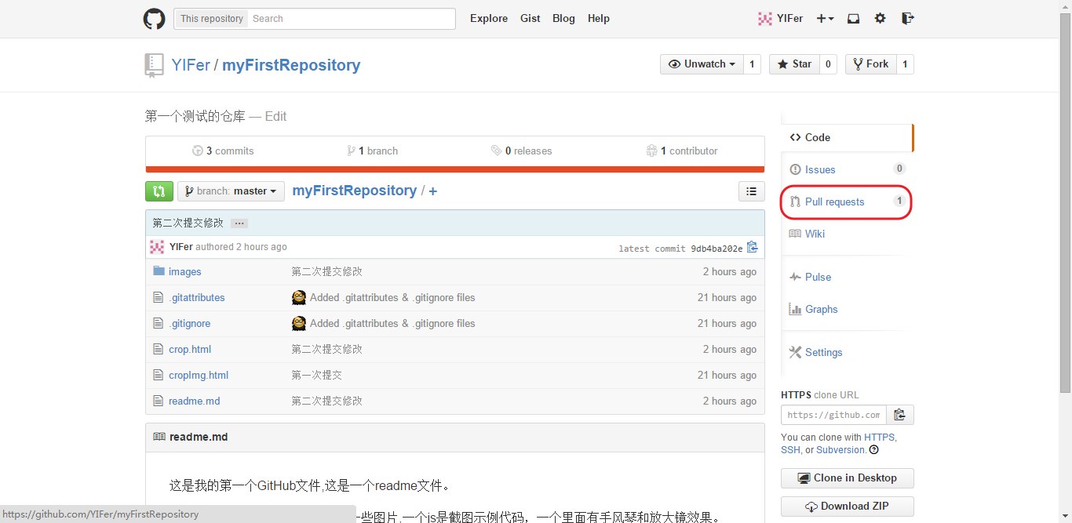Image resolution: width=1072 pixels, height=523 pixels.
Task: Click the watcher count 1 next to Unwatch
Action: point(752,64)
